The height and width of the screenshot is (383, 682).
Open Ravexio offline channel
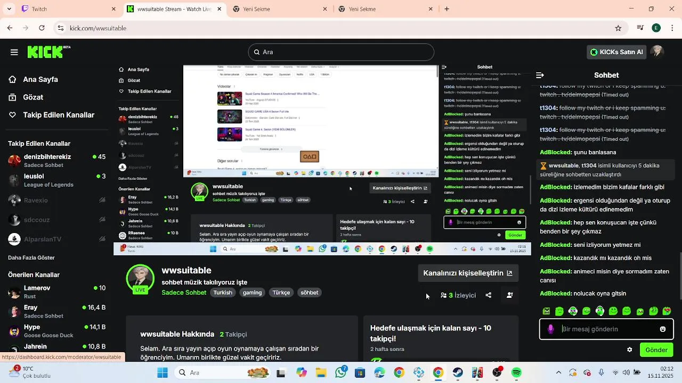click(56, 201)
